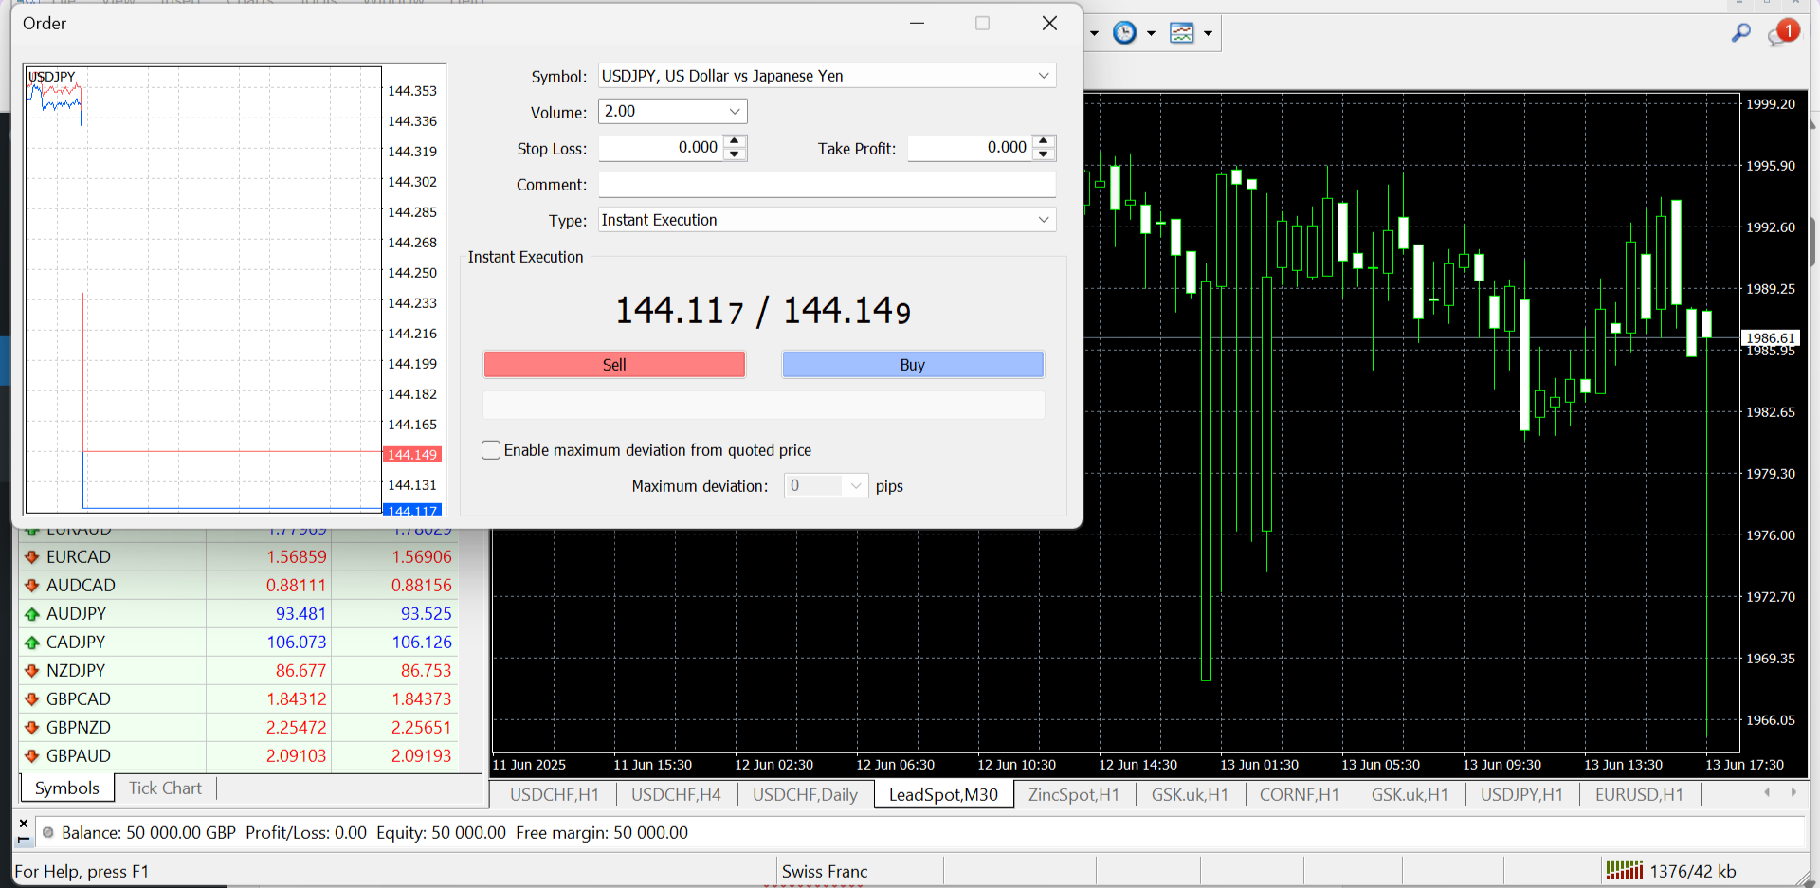Open the periods clock icon in toolbar
Viewport: 1820px width, 888px height.
coord(1124,33)
